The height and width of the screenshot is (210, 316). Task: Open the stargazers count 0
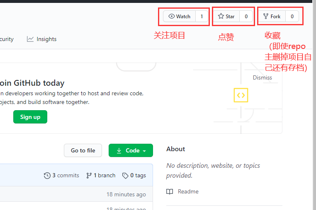coord(246,16)
